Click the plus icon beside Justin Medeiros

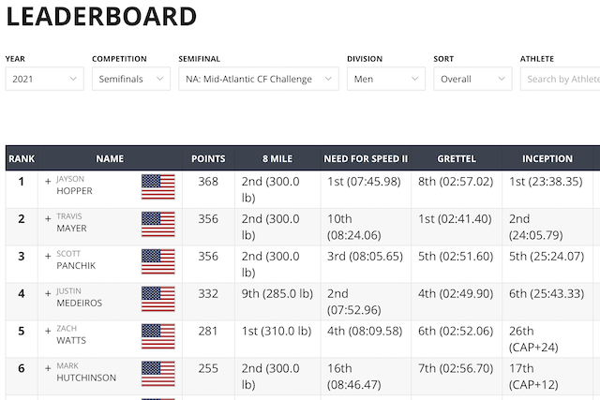pyautogui.click(x=48, y=293)
